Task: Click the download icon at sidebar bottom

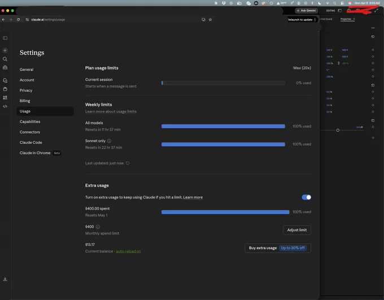Action: click(x=5, y=279)
